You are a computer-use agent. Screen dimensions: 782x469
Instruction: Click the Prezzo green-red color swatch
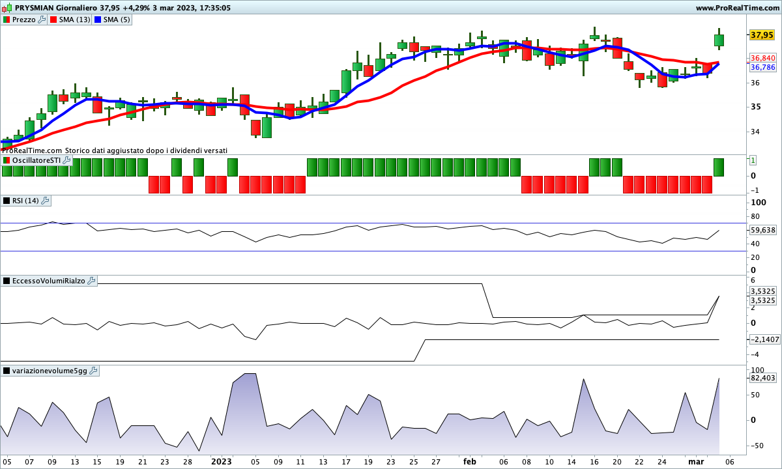click(x=7, y=20)
